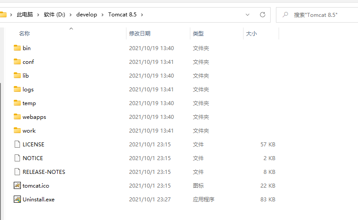
Task: Sort files by 大小 column
Action: coord(252,34)
